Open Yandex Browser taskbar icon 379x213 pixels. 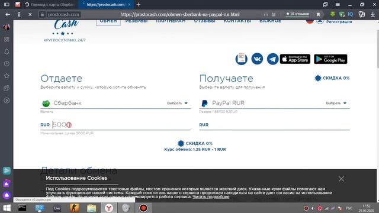click(x=109, y=208)
